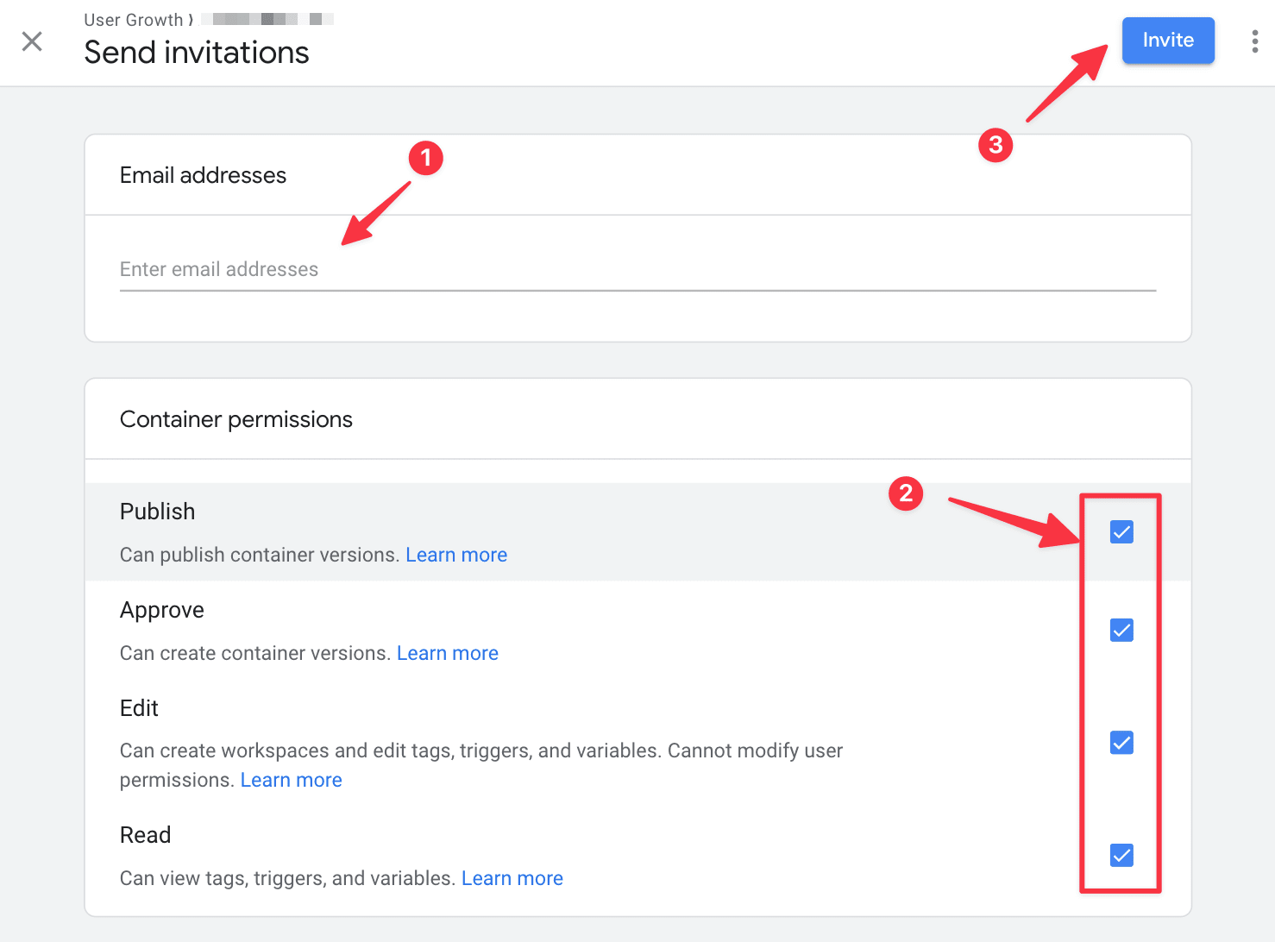Open the three-dot overflow menu
Screen dimensions: 1275x942
click(x=1255, y=41)
